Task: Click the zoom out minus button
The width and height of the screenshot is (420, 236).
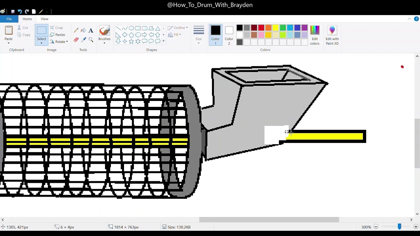Action: pos(376,227)
